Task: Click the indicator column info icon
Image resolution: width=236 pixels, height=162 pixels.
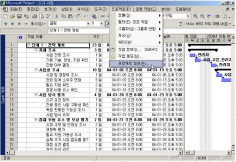Action: 20,38
